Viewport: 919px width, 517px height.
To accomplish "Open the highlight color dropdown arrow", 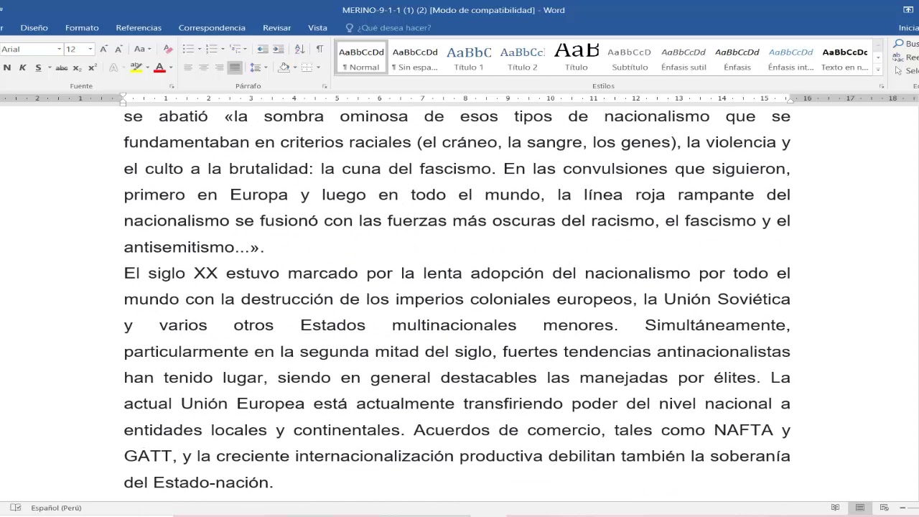I will click(x=147, y=67).
